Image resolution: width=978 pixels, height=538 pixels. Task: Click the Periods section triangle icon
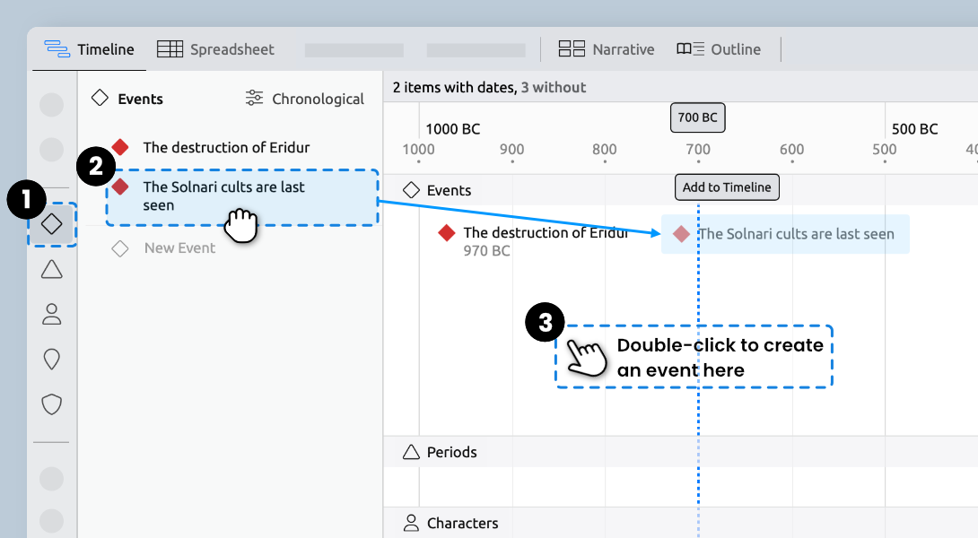411,452
